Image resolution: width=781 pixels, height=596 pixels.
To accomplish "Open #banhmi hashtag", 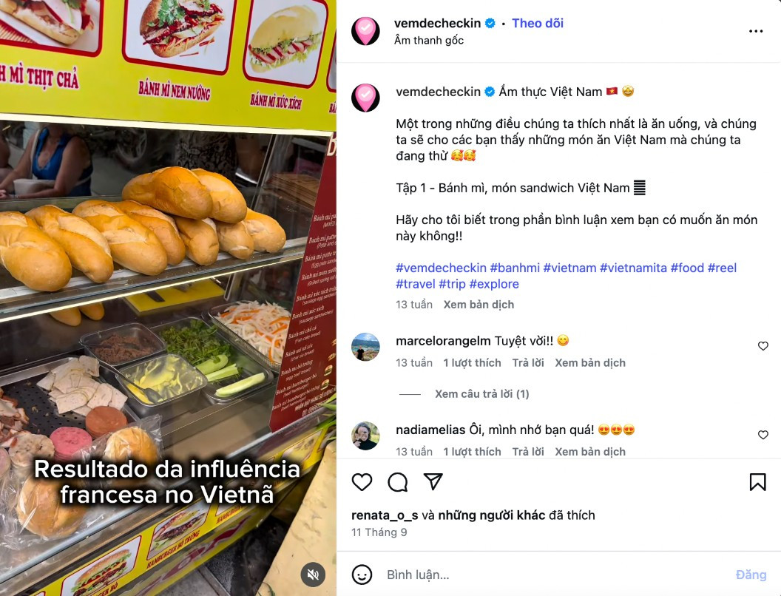I will tap(515, 268).
